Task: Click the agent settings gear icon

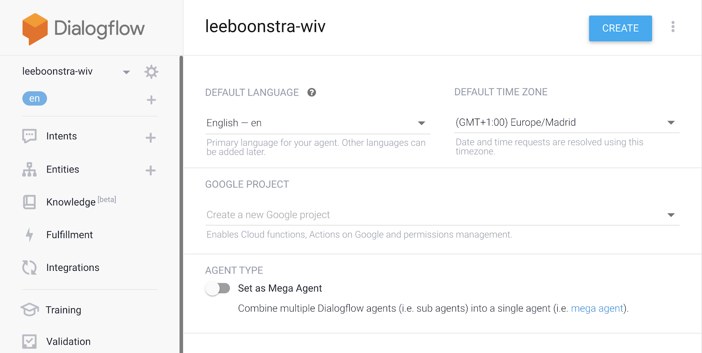Action: pyautogui.click(x=151, y=72)
